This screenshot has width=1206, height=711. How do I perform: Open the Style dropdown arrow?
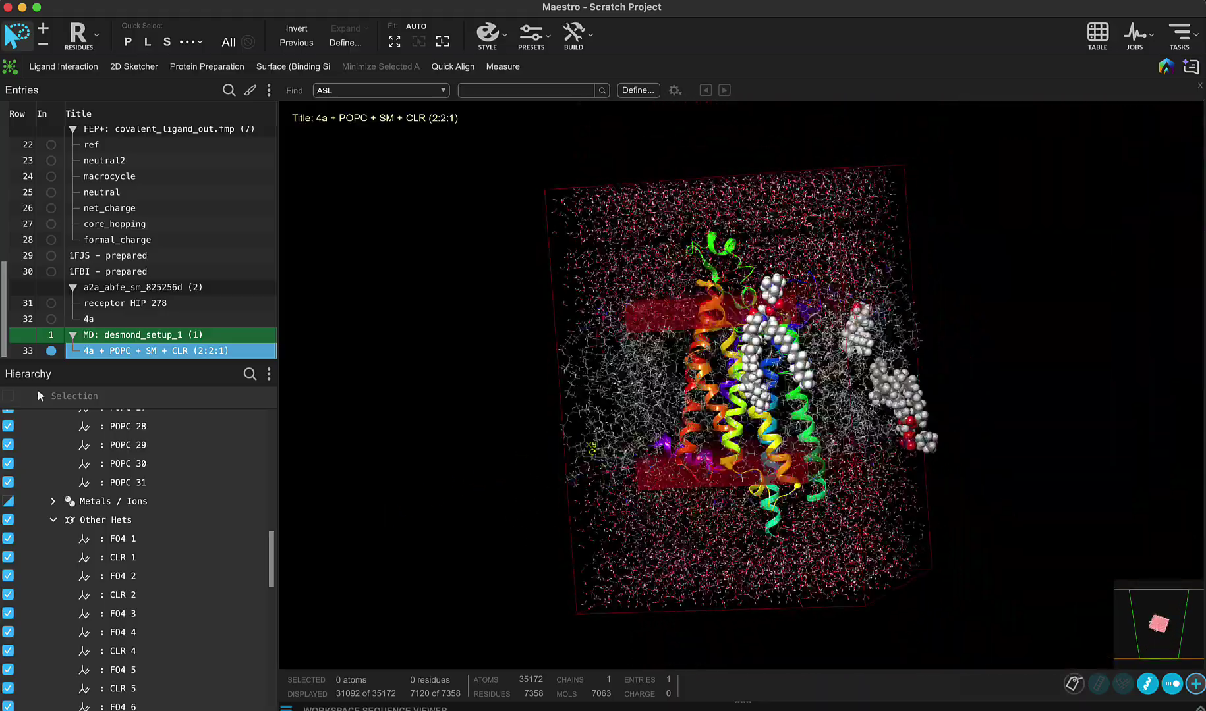[505, 34]
